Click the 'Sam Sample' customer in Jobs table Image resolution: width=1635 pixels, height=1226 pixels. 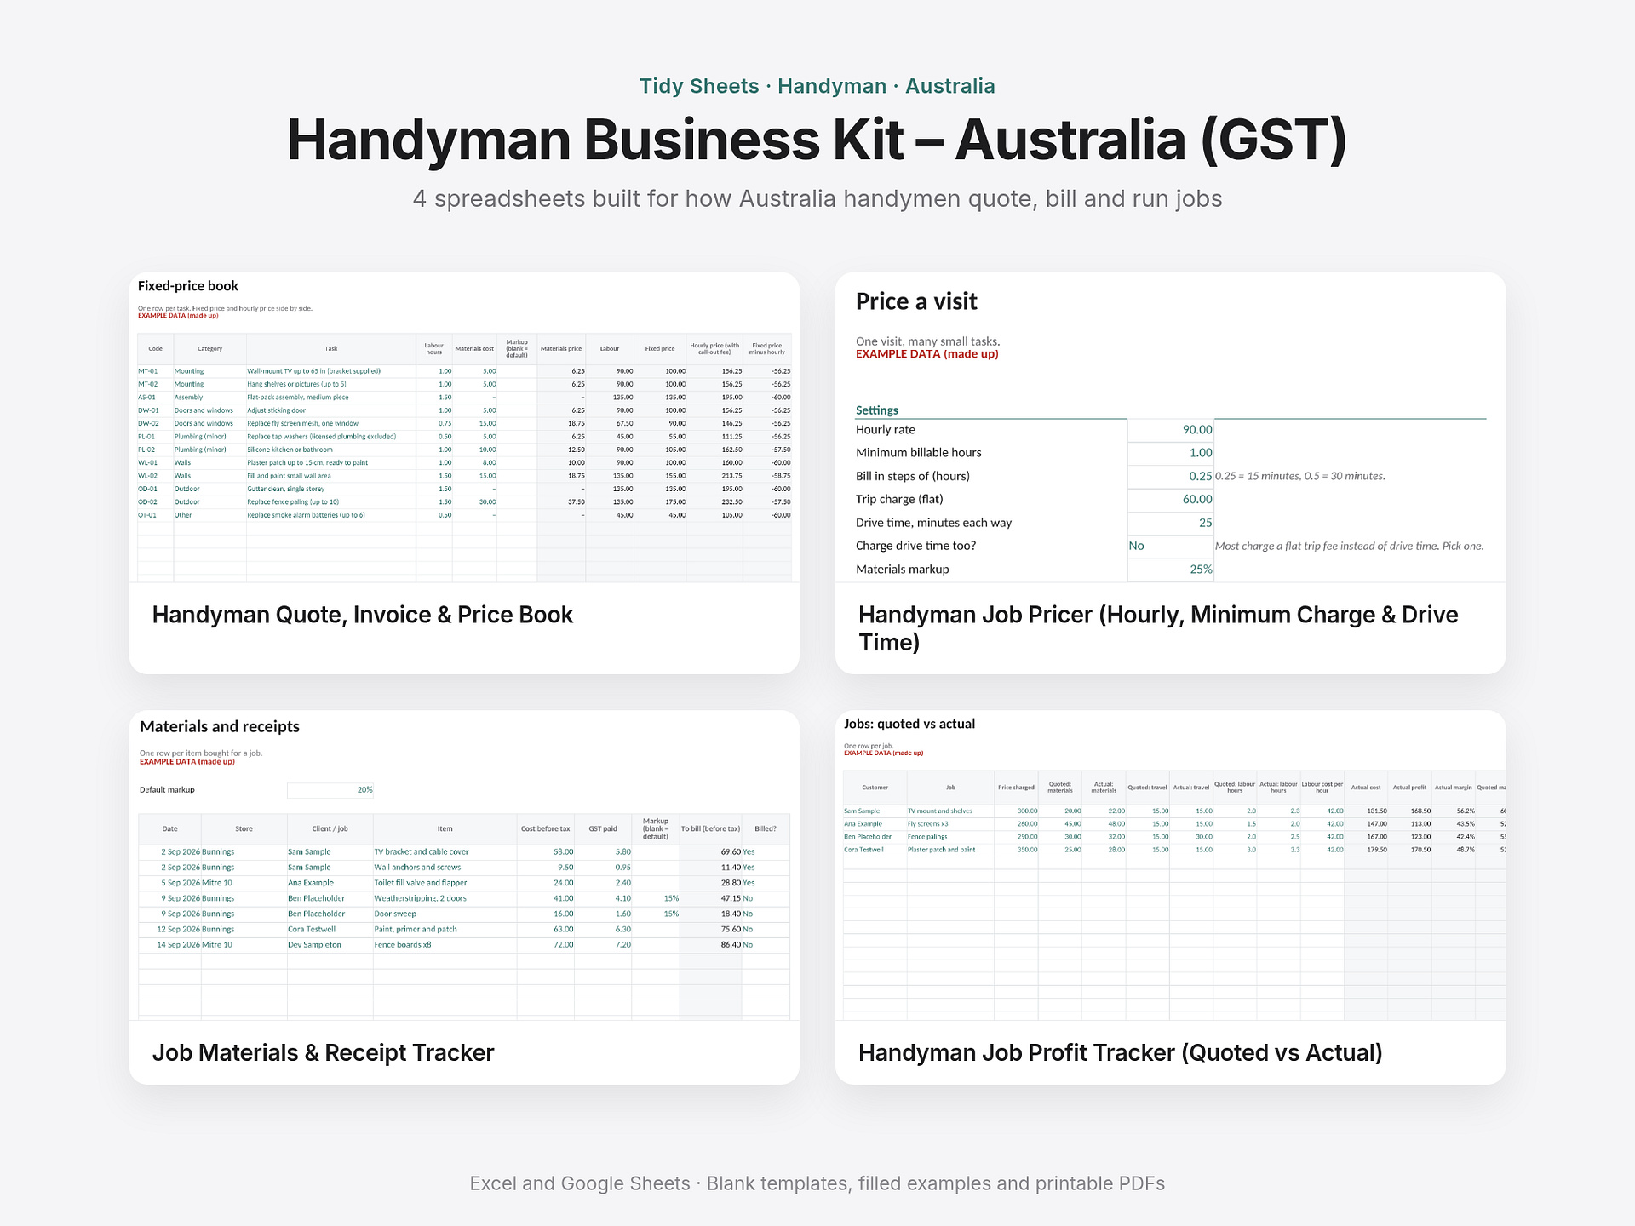(x=875, y=811)
